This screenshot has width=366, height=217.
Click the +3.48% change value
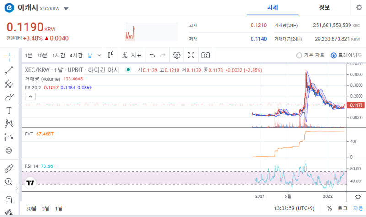[x=32, y=38]
